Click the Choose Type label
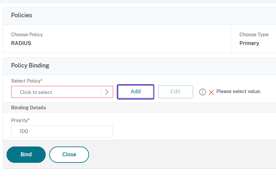Image resolution: width=276 pixels, height=185 pixels. [254, 35]
